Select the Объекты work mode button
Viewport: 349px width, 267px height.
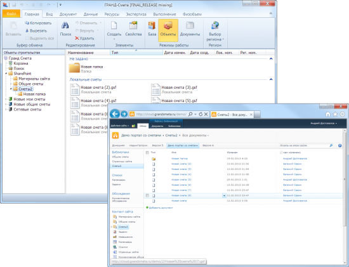click(168, 30)
